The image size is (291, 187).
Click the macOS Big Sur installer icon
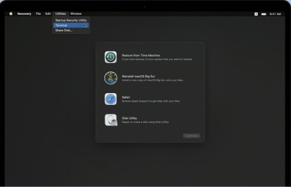pyautogui.click(x=111, y=78)
